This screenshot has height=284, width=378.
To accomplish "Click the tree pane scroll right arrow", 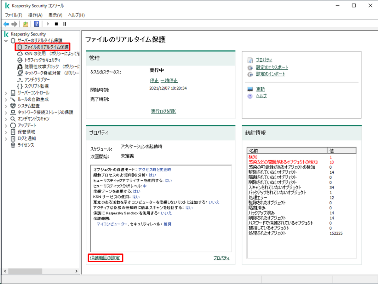I will (77, 271).
